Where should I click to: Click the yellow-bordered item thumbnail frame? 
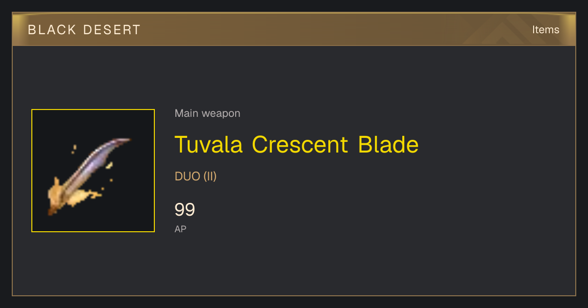[x=93, y=171]
